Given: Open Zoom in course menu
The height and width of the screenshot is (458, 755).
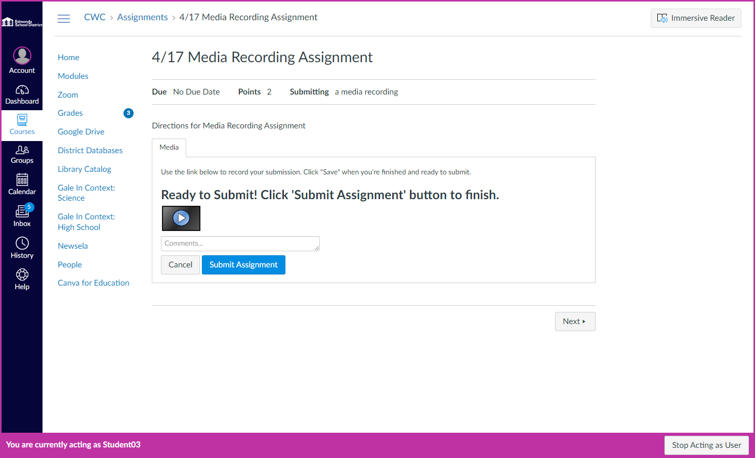Looking at the screenshot, I should click(68, 95).
